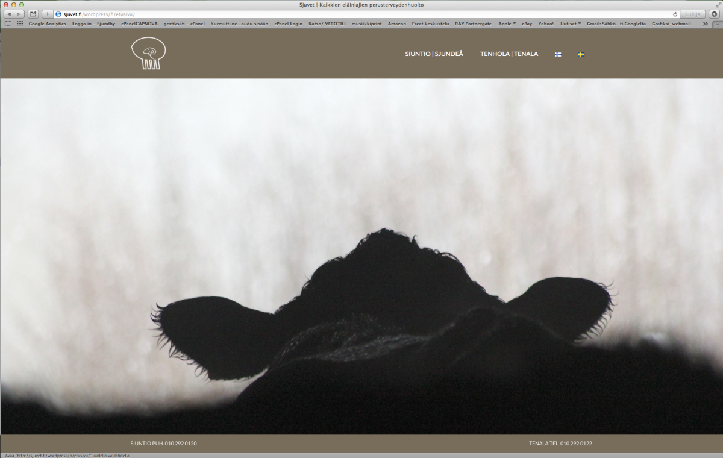Open the Reading List book icon
723x458 pixels.
(x=8, y=24)
